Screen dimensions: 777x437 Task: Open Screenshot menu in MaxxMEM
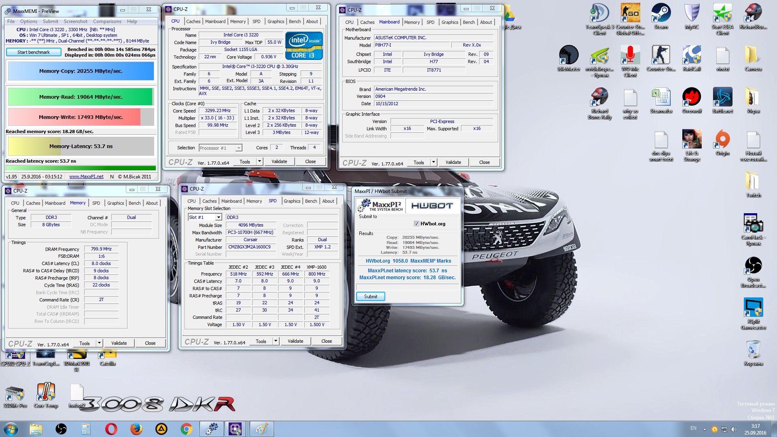coord(75,21)
